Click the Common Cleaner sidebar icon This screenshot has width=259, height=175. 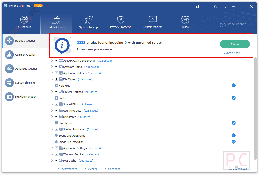(9, 55)
